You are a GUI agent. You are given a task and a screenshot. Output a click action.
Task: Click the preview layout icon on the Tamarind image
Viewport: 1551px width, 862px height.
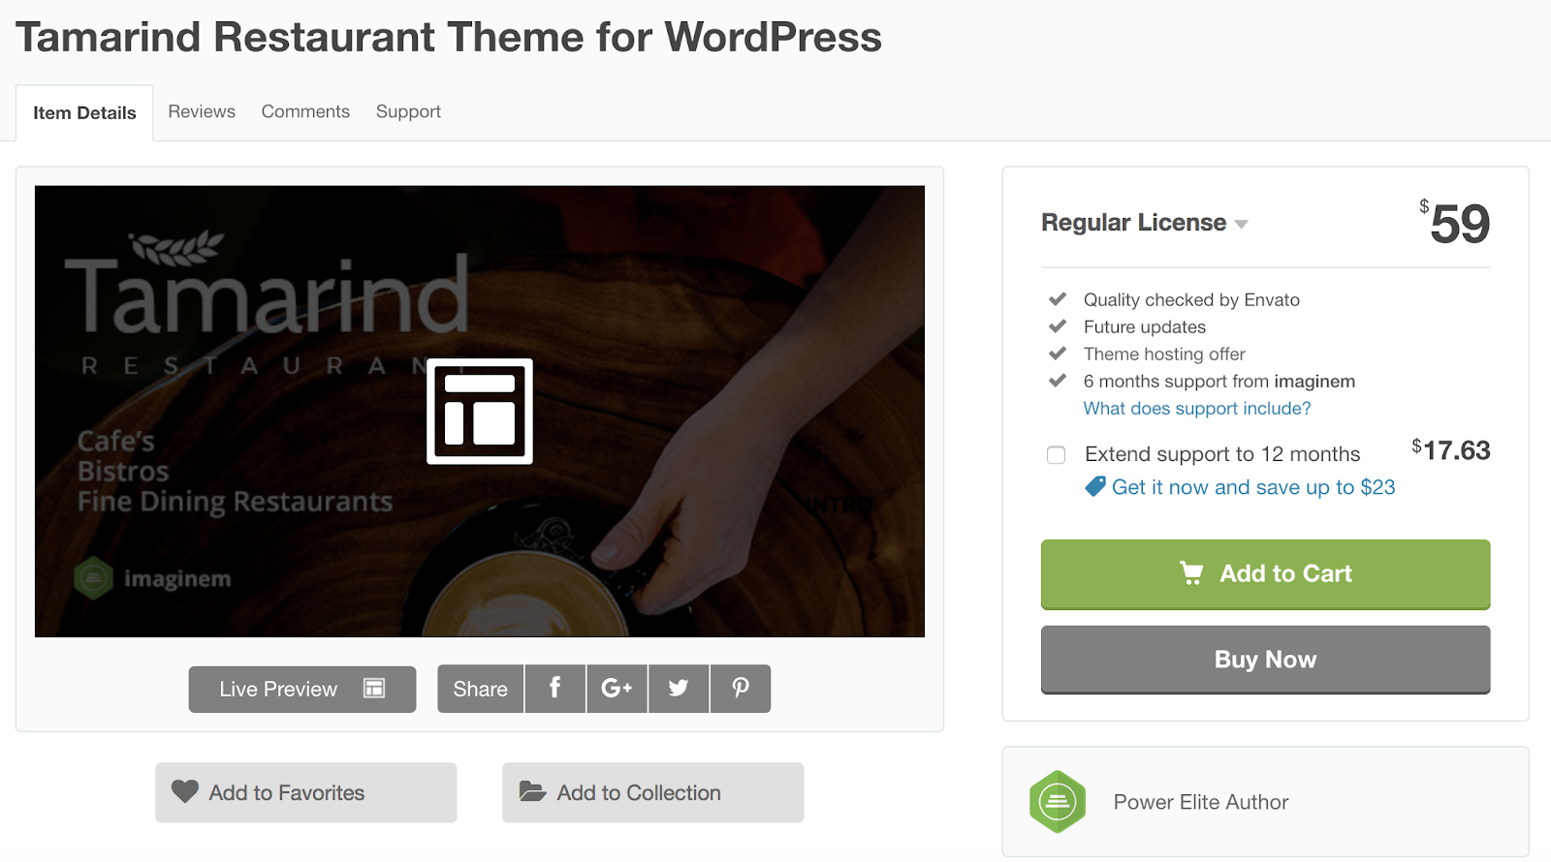(480, 412)
